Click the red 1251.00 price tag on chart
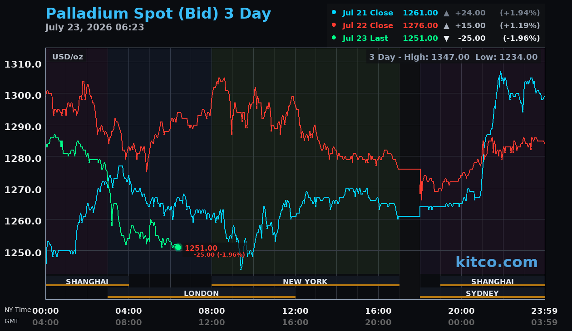 click(x=201, y=248)
